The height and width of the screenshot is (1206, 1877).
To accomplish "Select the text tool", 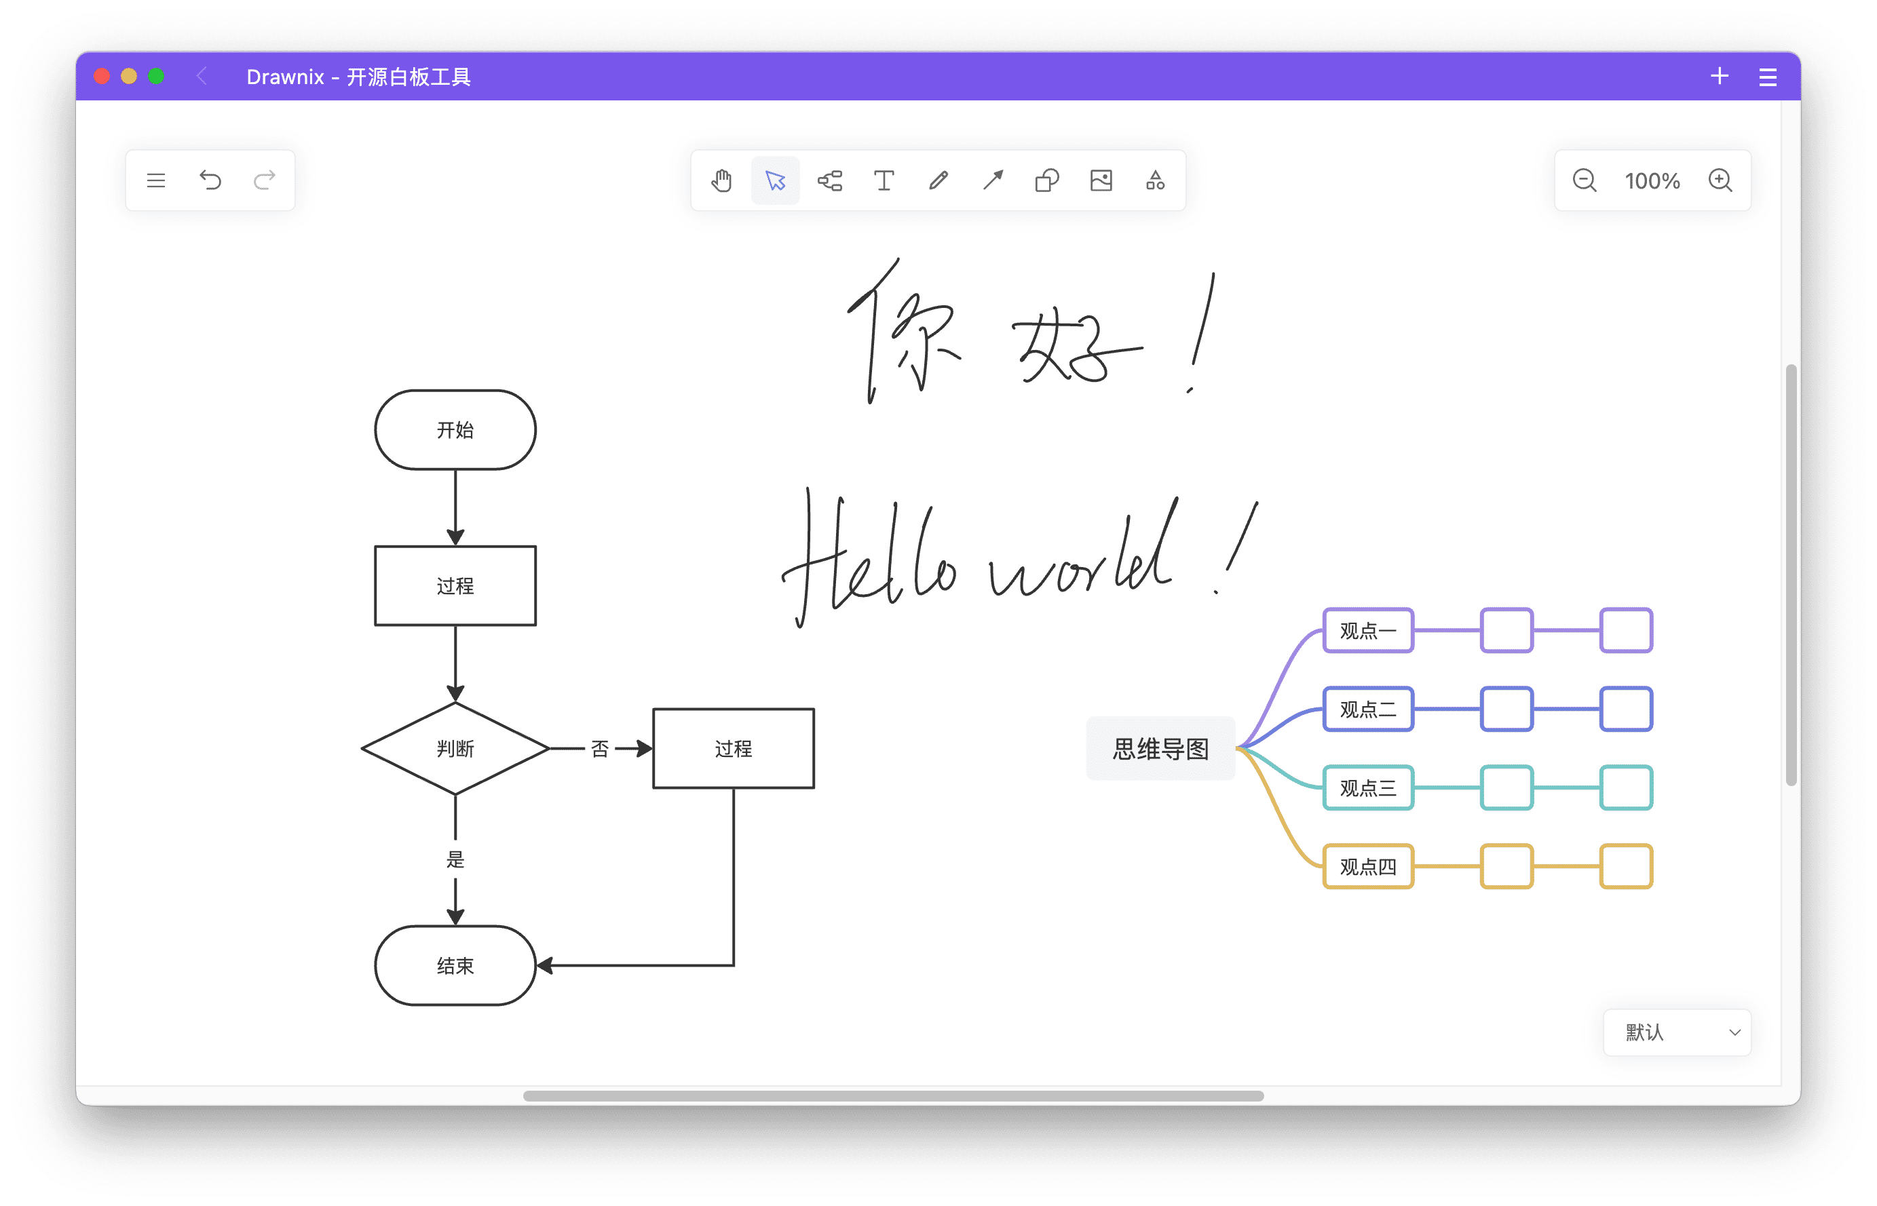I will pos(884,180).
